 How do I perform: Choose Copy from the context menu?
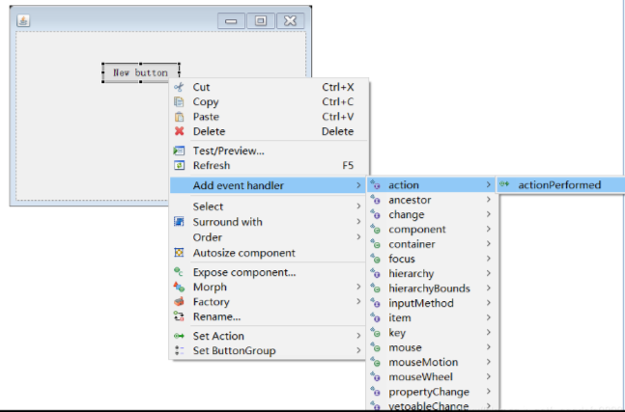tap(268, 102)
